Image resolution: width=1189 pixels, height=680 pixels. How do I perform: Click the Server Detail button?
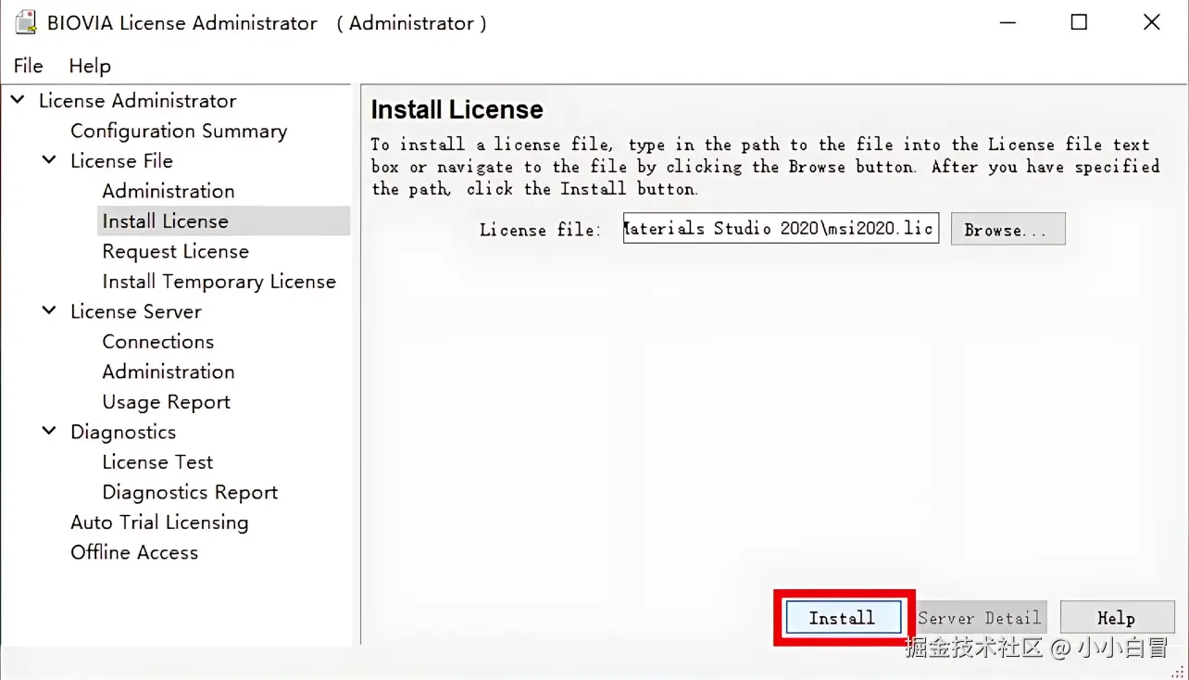click(980, 617)
